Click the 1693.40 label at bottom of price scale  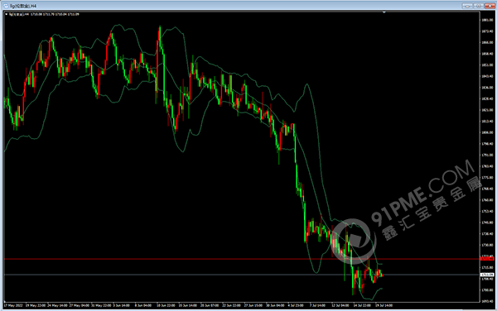pyautogui.click(x=487, y=301)
